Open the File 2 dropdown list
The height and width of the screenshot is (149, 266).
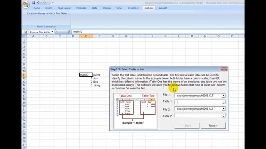[224, 109]
